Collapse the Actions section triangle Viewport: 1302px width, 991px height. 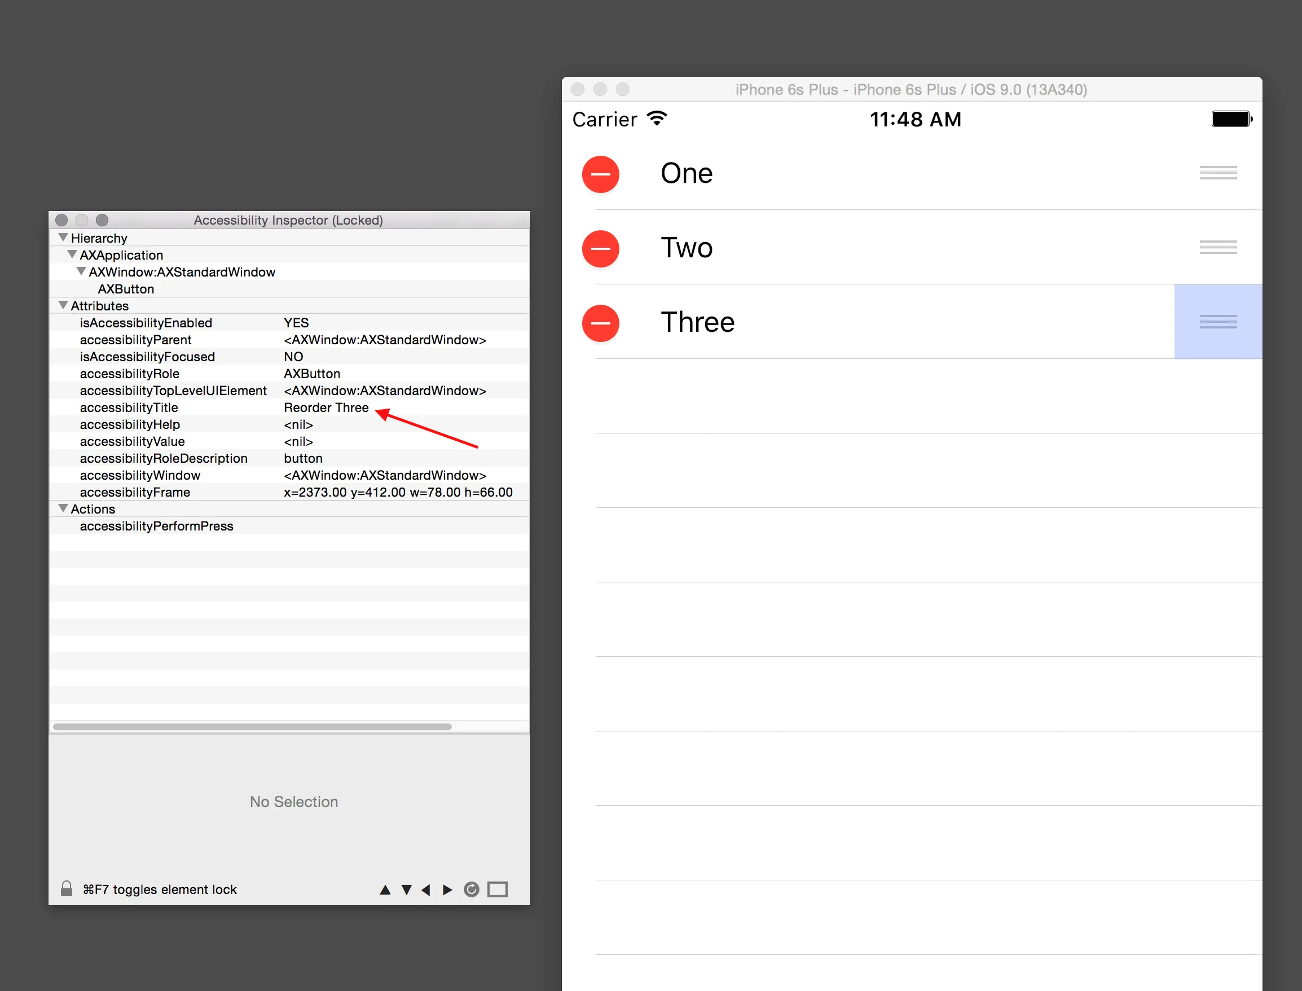point(63,508)
